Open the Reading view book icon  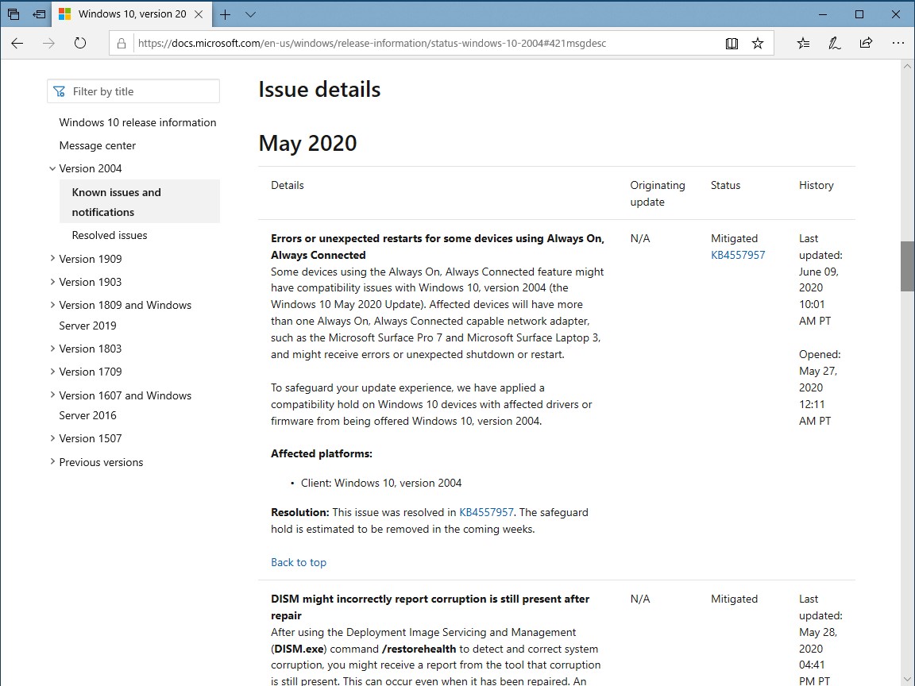point(732,44)
